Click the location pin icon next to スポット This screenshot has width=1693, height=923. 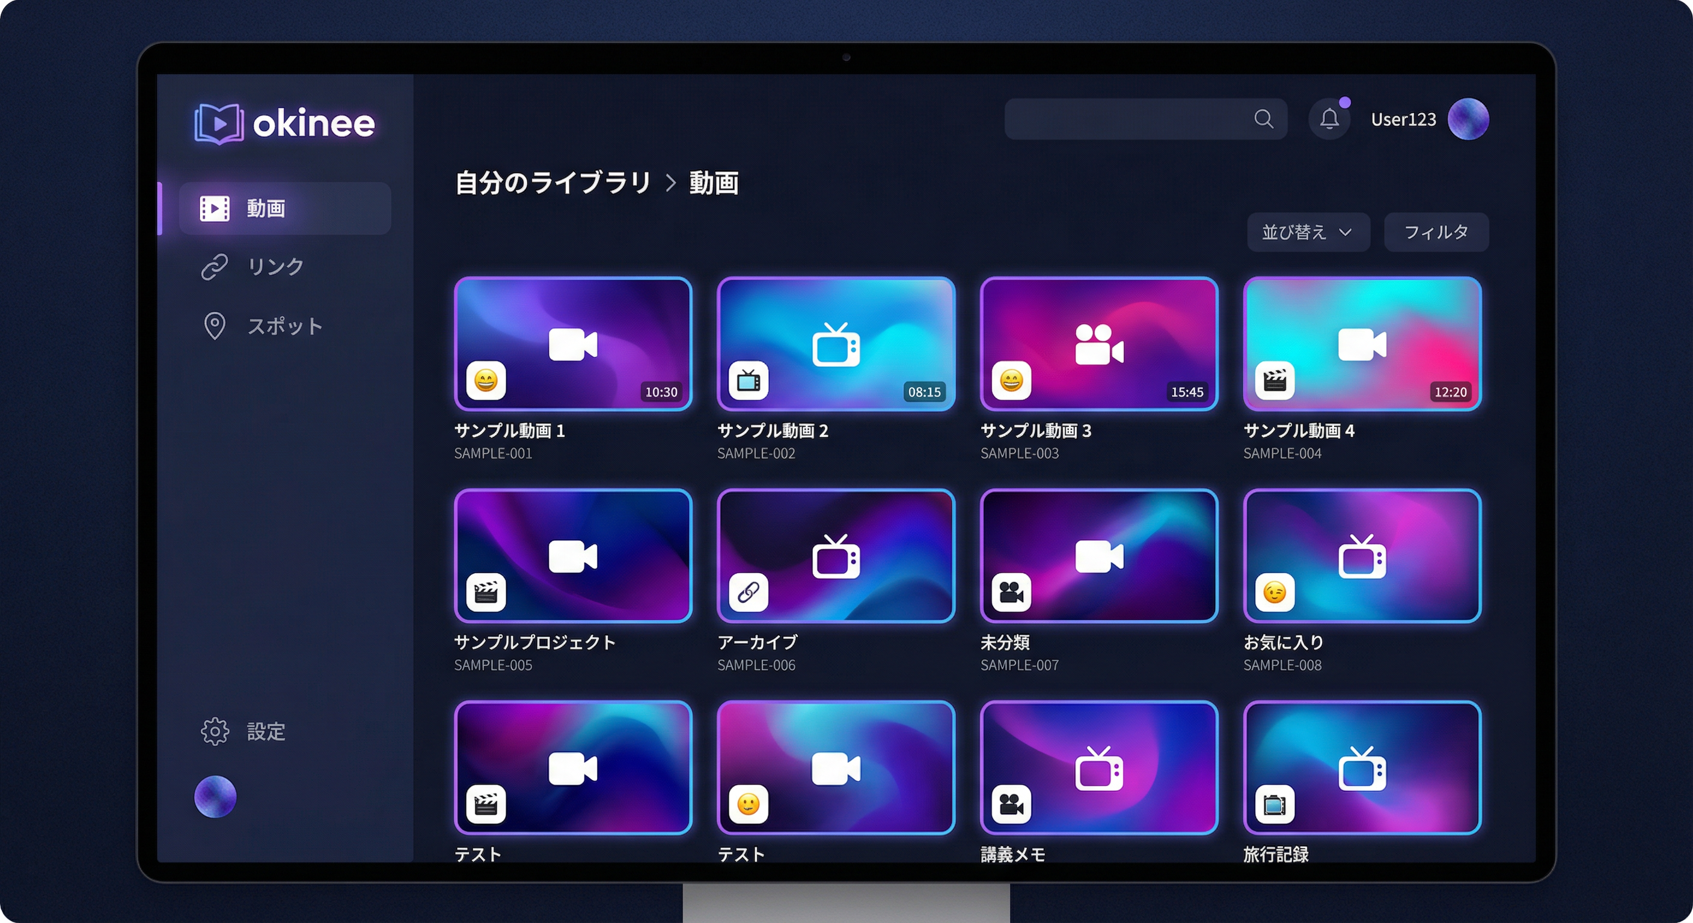pyautogui.click(x=213, y=326)
